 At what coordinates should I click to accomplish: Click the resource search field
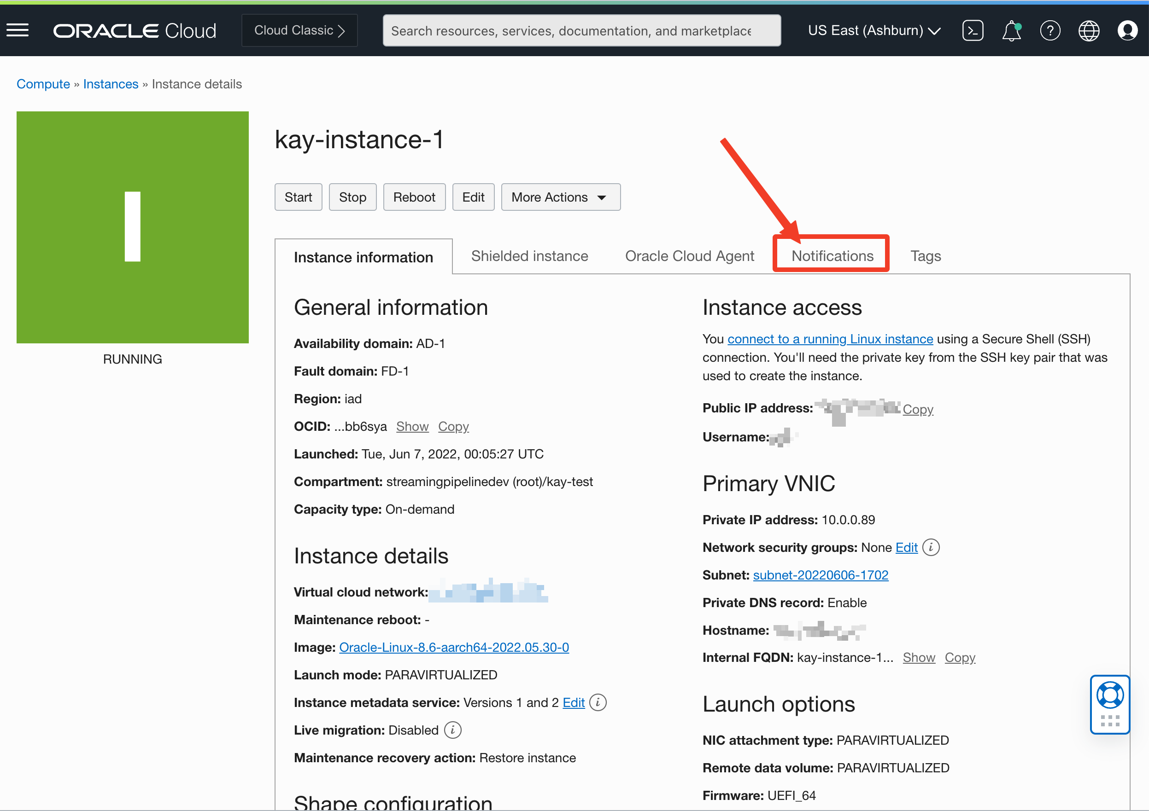(x=581, y=30)
